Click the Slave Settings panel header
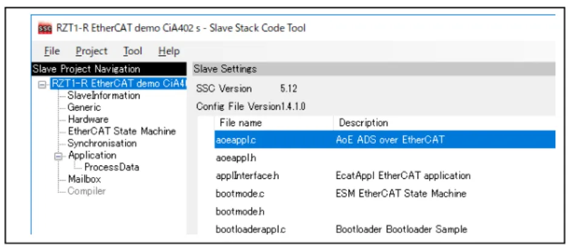 point(373,69)
